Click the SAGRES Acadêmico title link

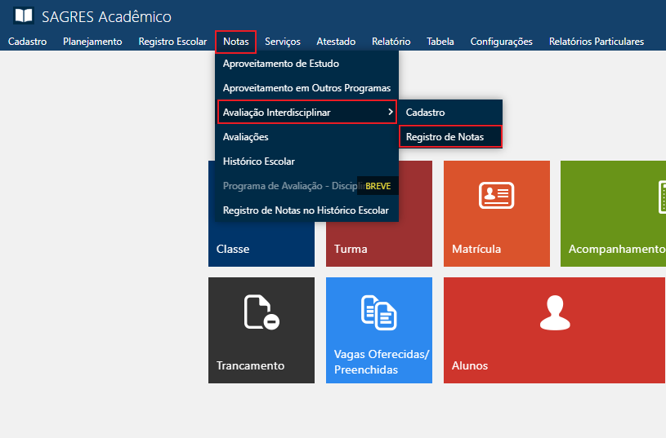(x=106, y=17)
